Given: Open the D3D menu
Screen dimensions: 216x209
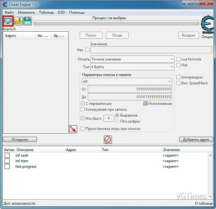Looking at the screenshot, I should (61, 12).
